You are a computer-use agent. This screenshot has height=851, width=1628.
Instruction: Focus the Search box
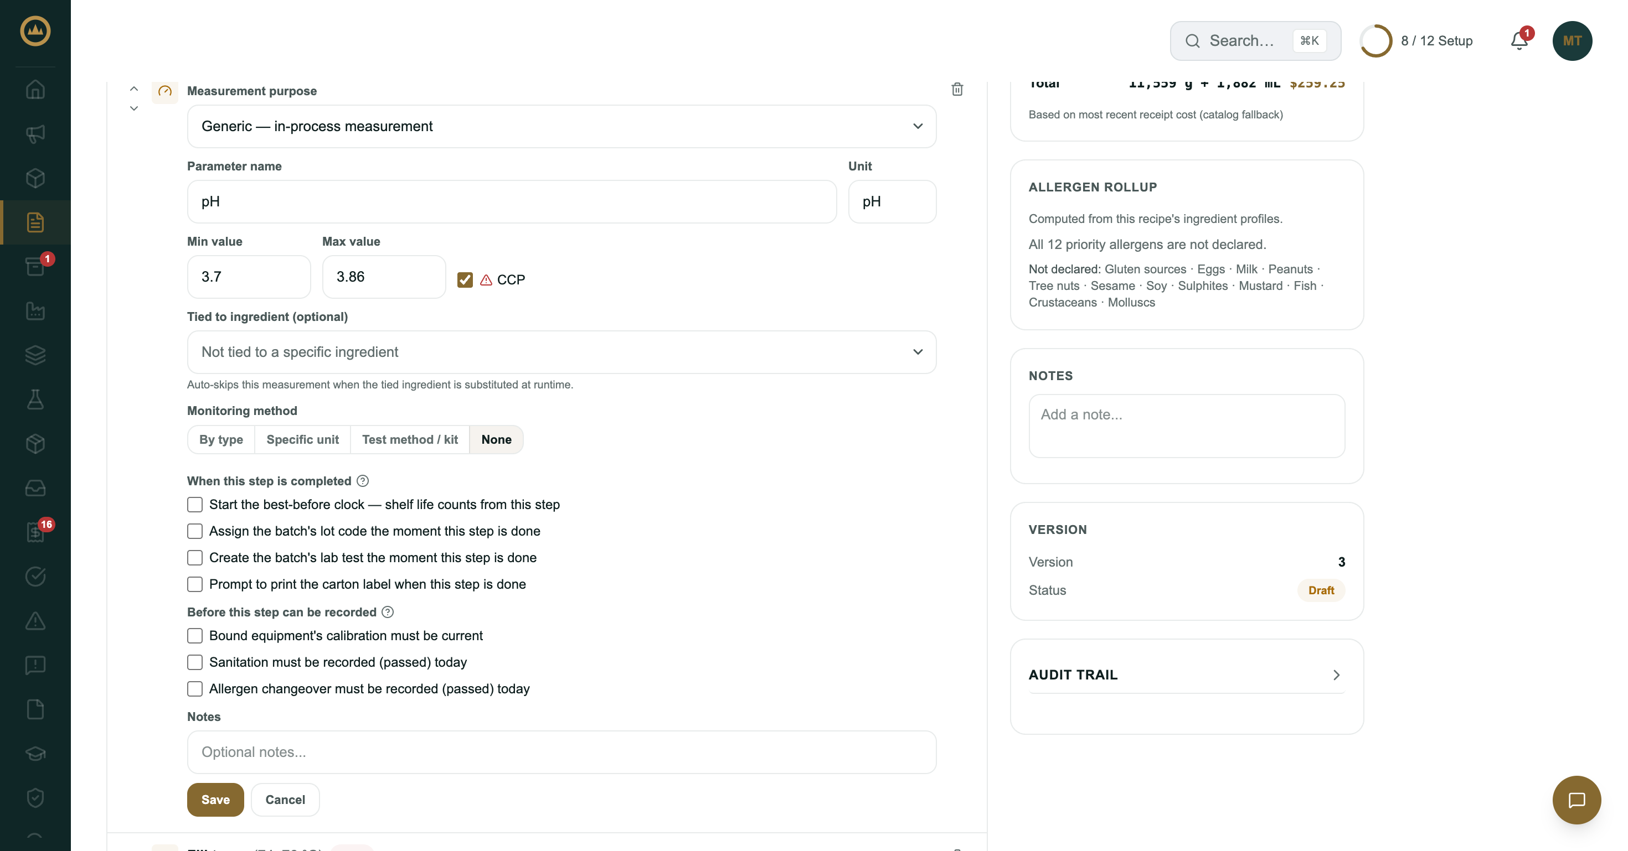pos(1254,41)
